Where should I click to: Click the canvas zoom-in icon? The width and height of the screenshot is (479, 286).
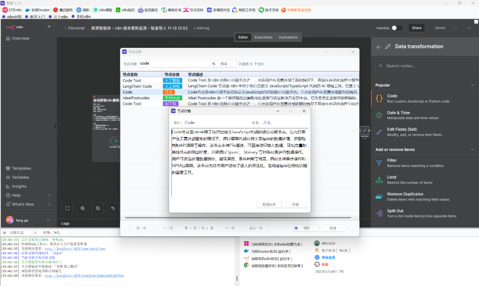pos(82,208)
